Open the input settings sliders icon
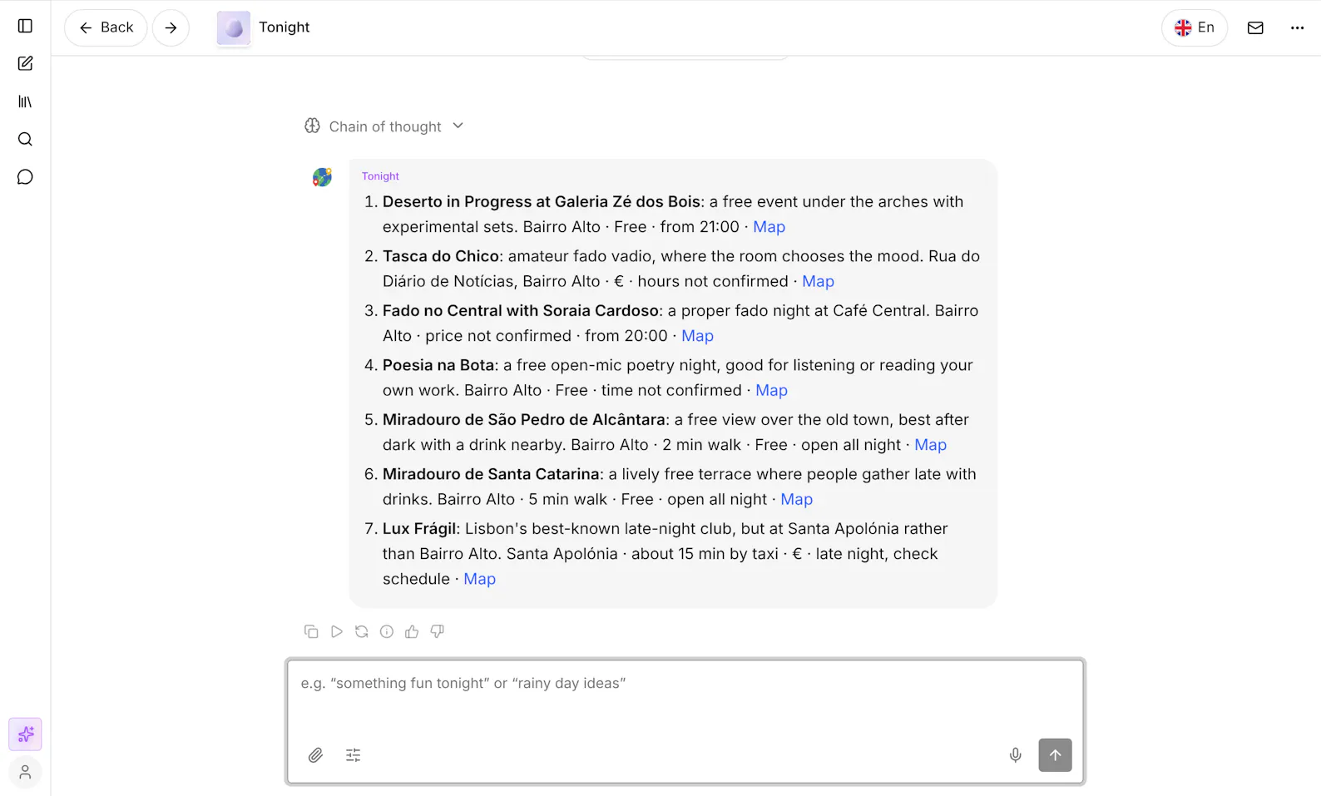 tap(353, 755)
